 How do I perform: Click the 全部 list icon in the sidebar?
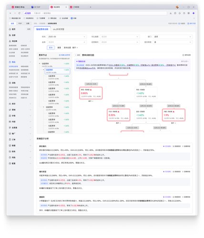coord(10,35)
